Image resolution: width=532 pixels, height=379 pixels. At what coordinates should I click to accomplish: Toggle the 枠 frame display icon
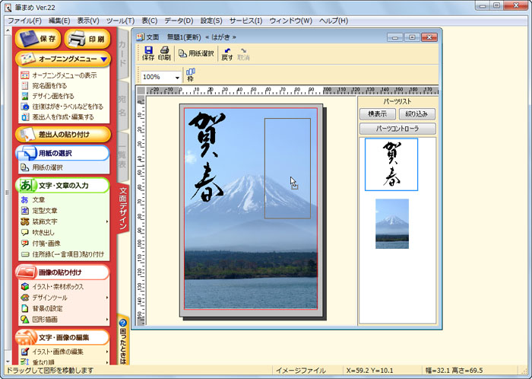190,75
